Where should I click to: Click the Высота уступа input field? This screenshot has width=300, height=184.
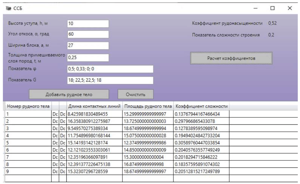pyautogui.click(x=88, y=24)
